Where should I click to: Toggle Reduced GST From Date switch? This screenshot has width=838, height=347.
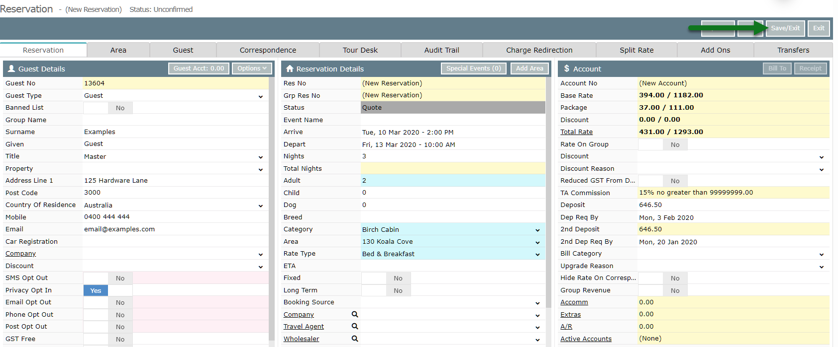click(663, 181)
